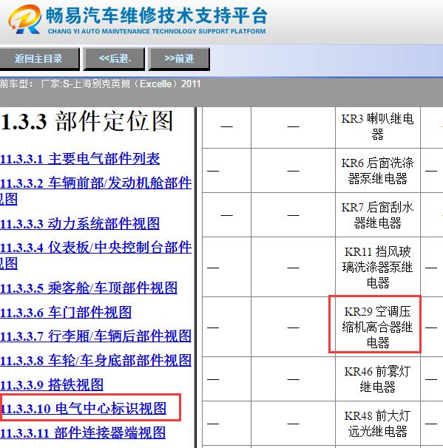Open link 11.3.3.1 主要电气部件列表
The width and height of the screenshot is (443, 448).
point(80,158)
